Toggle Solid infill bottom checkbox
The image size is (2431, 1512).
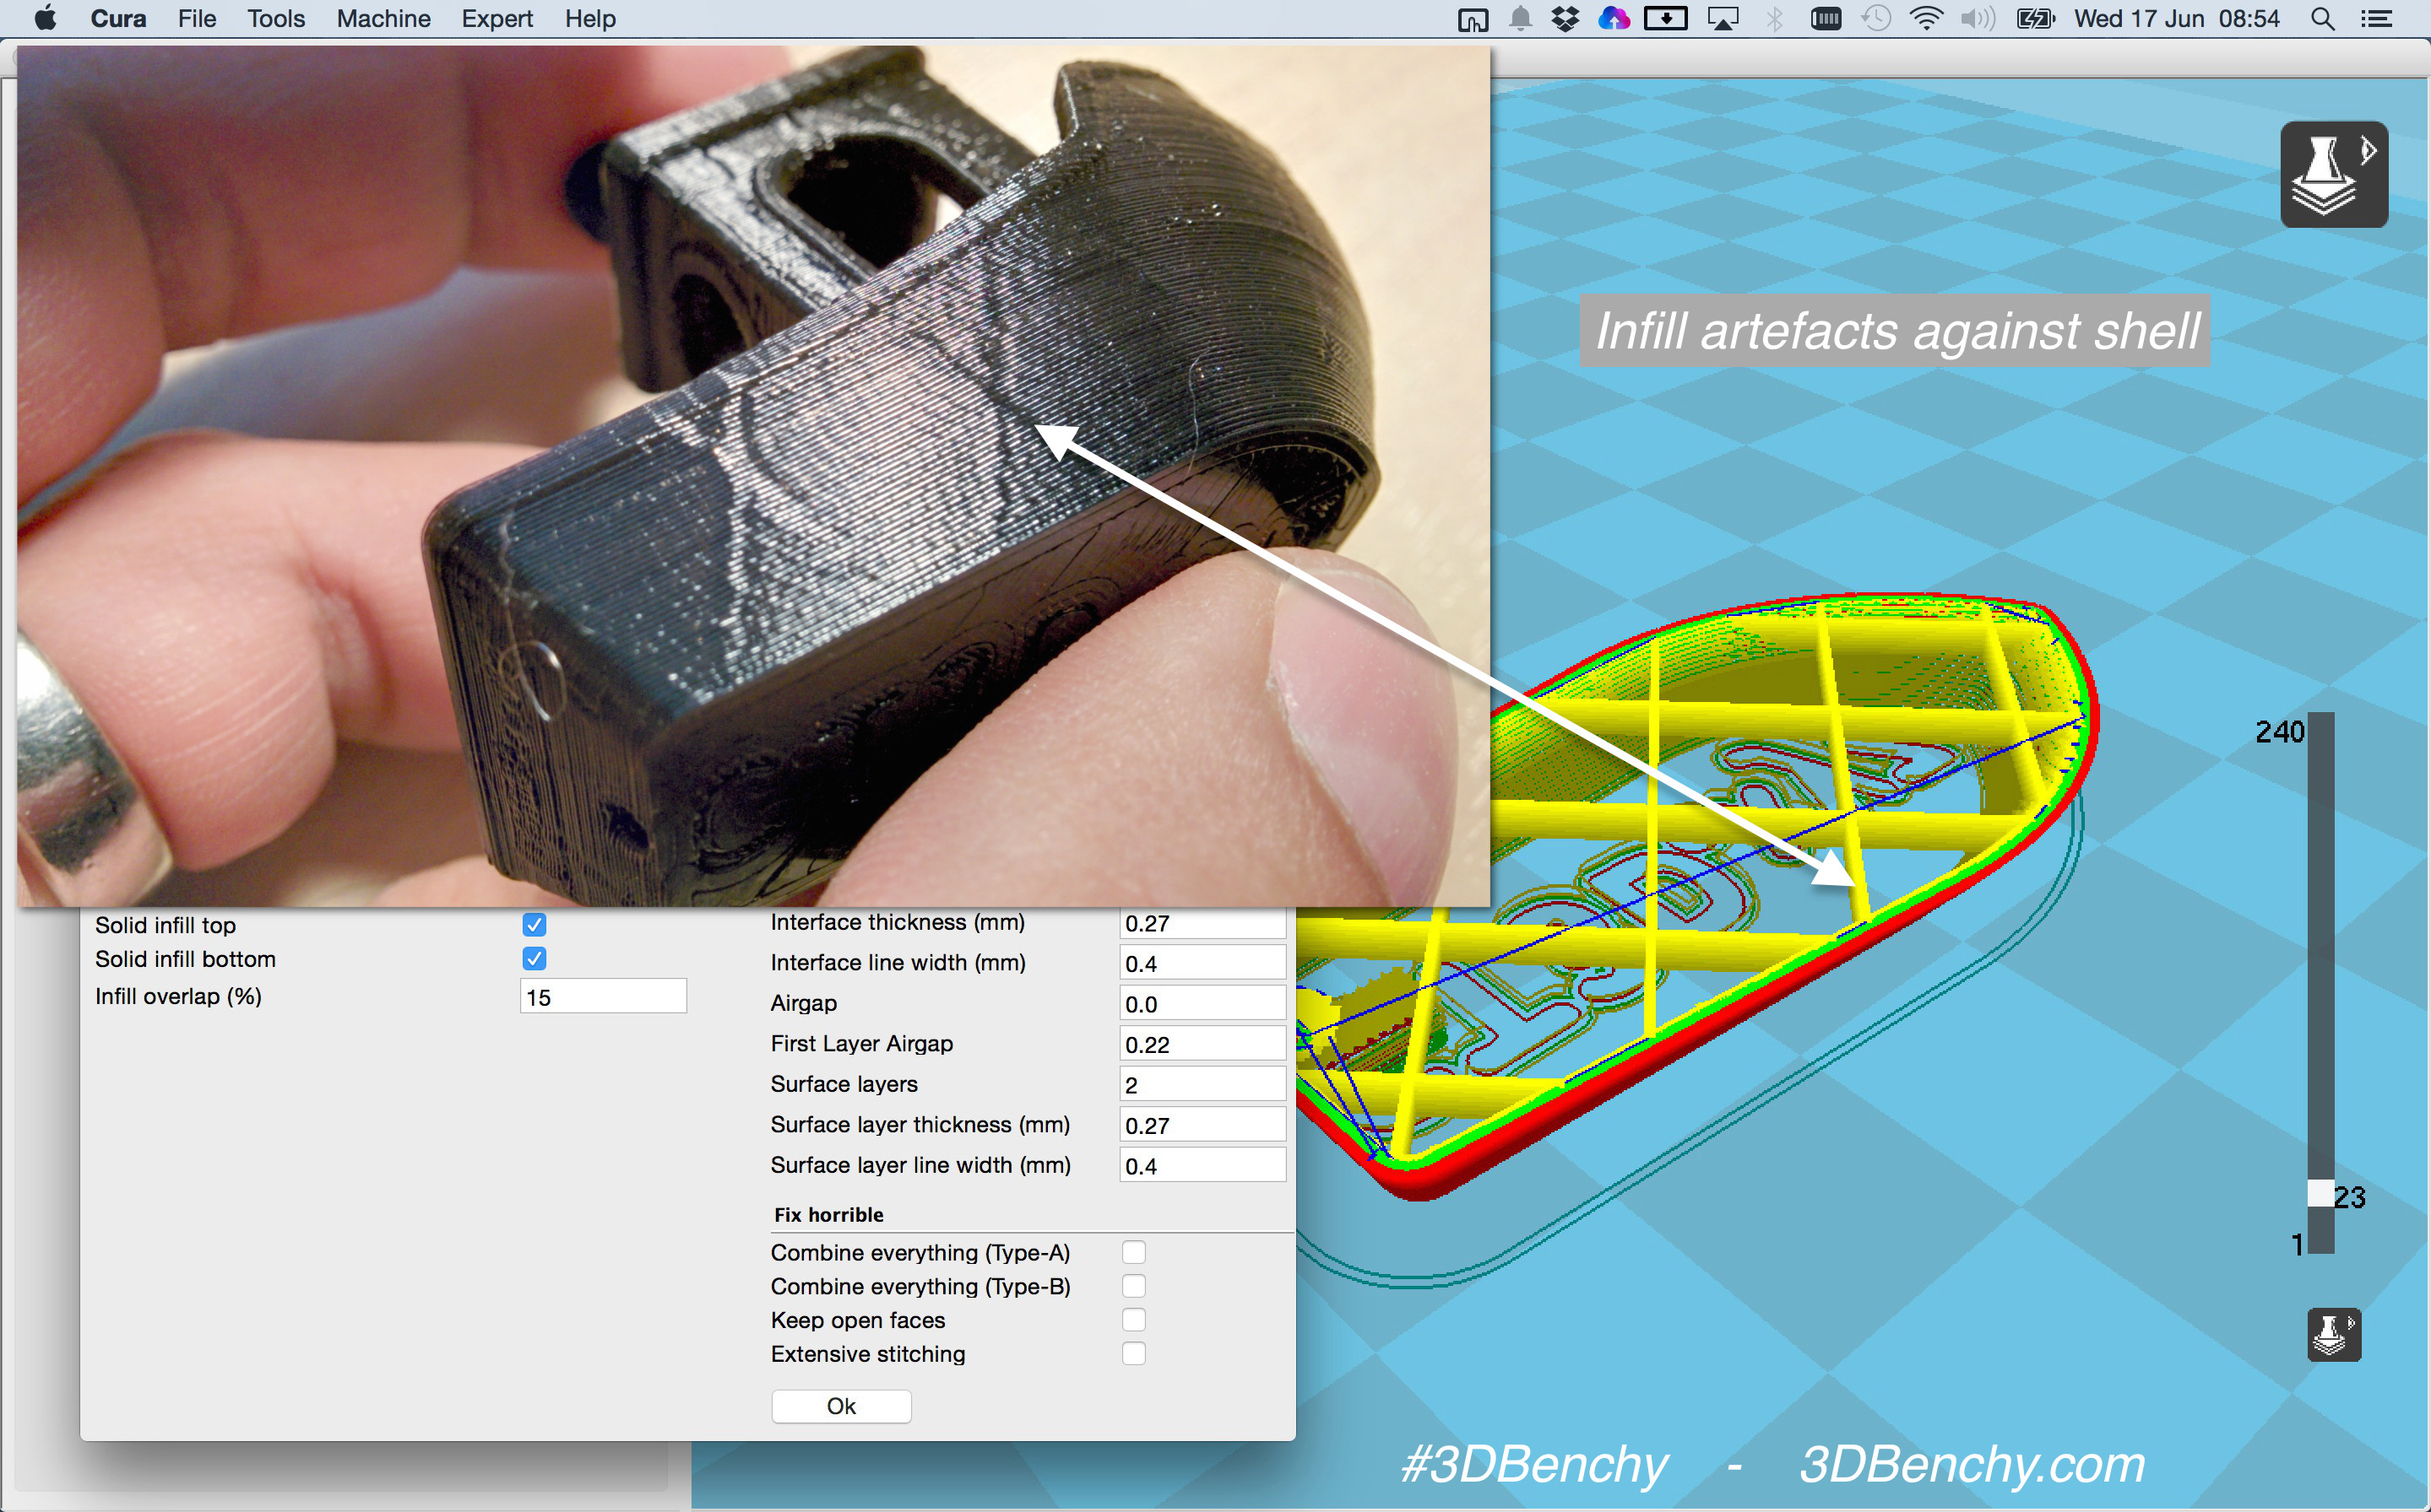pos(534,959)
